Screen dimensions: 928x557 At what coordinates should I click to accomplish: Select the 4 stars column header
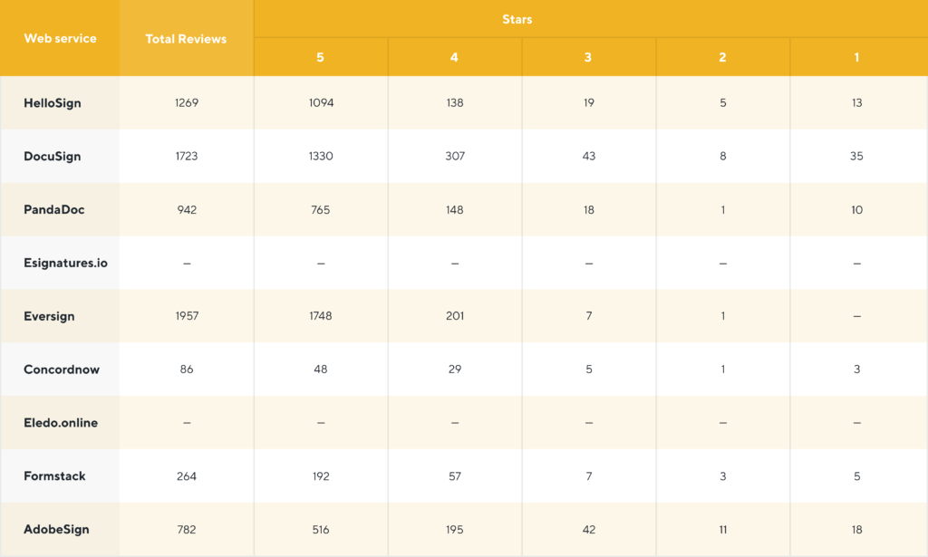click(x=454, y=57)
